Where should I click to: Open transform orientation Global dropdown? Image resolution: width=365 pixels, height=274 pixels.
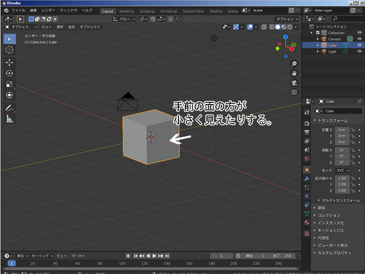124,19
